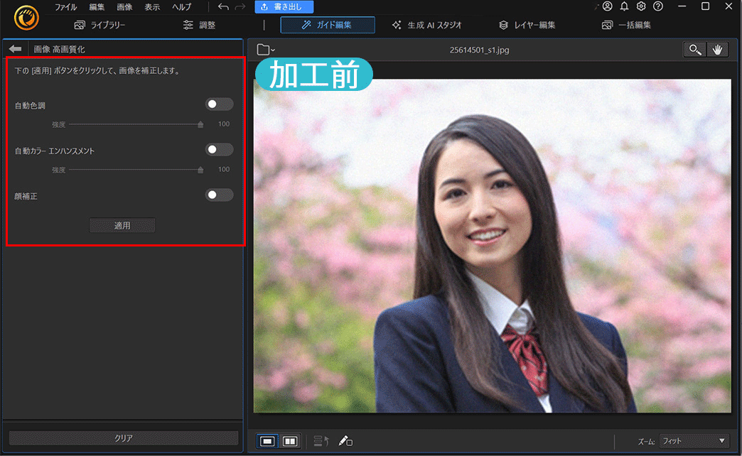Open the ズーム level dropdown showing フィット
742x456 pixels.
(693, 440)
